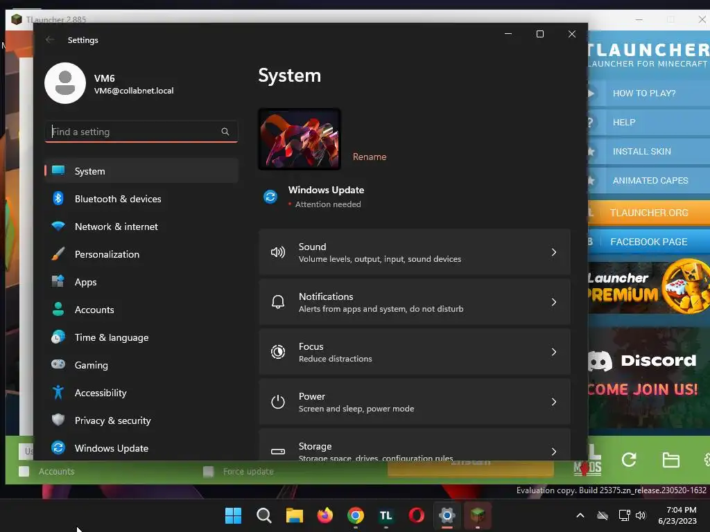Open the taskbar clock and date
The width and height of the screenshot is (710, 532).
tap(677, 515)
